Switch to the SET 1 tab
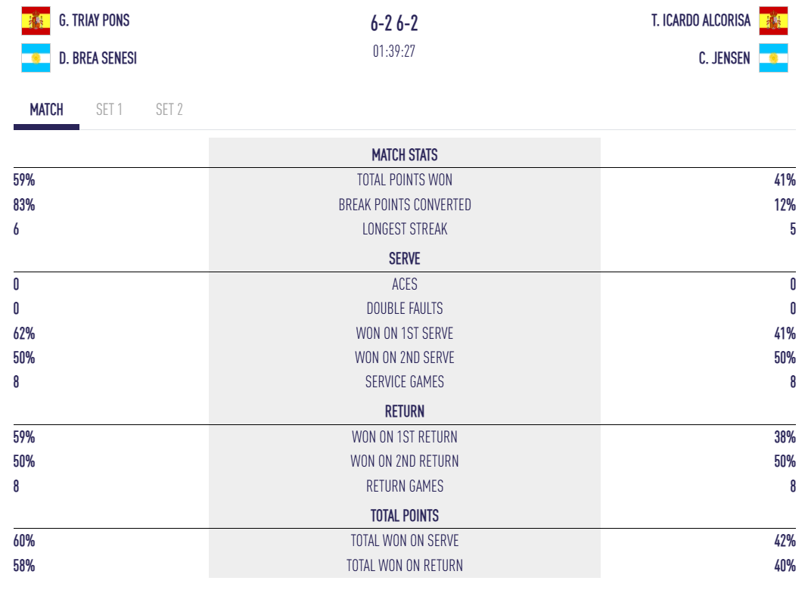This screenshot has width=808, height=593. tap(109, 110)
